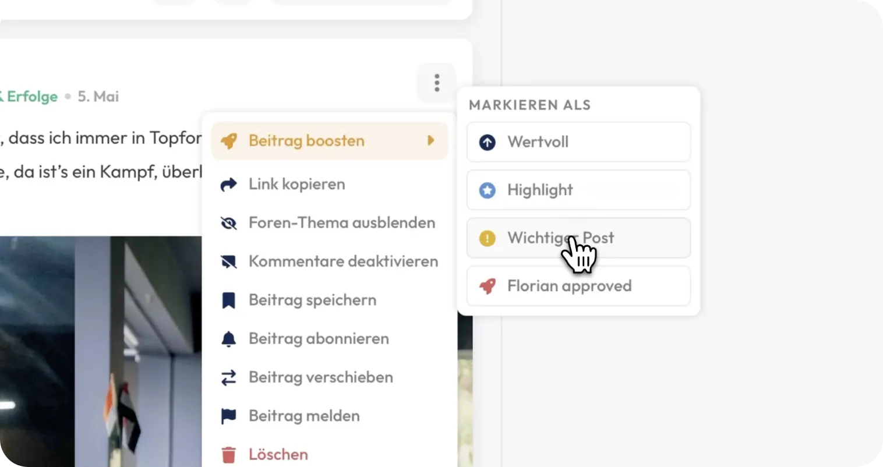
Task: Open the three-dot post options menu
Action: click(x=436, y=83)
